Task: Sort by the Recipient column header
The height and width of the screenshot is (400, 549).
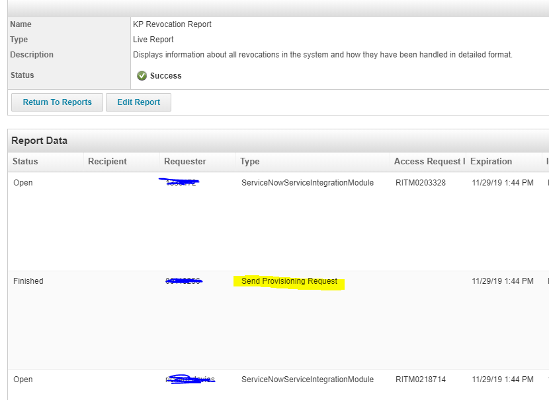Action: pos(107,162)
